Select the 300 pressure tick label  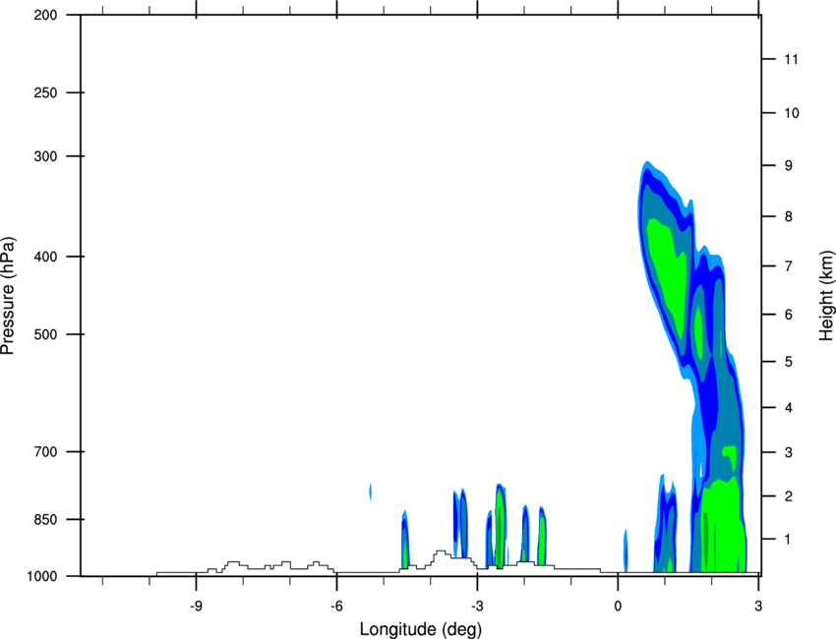(45, 156)
